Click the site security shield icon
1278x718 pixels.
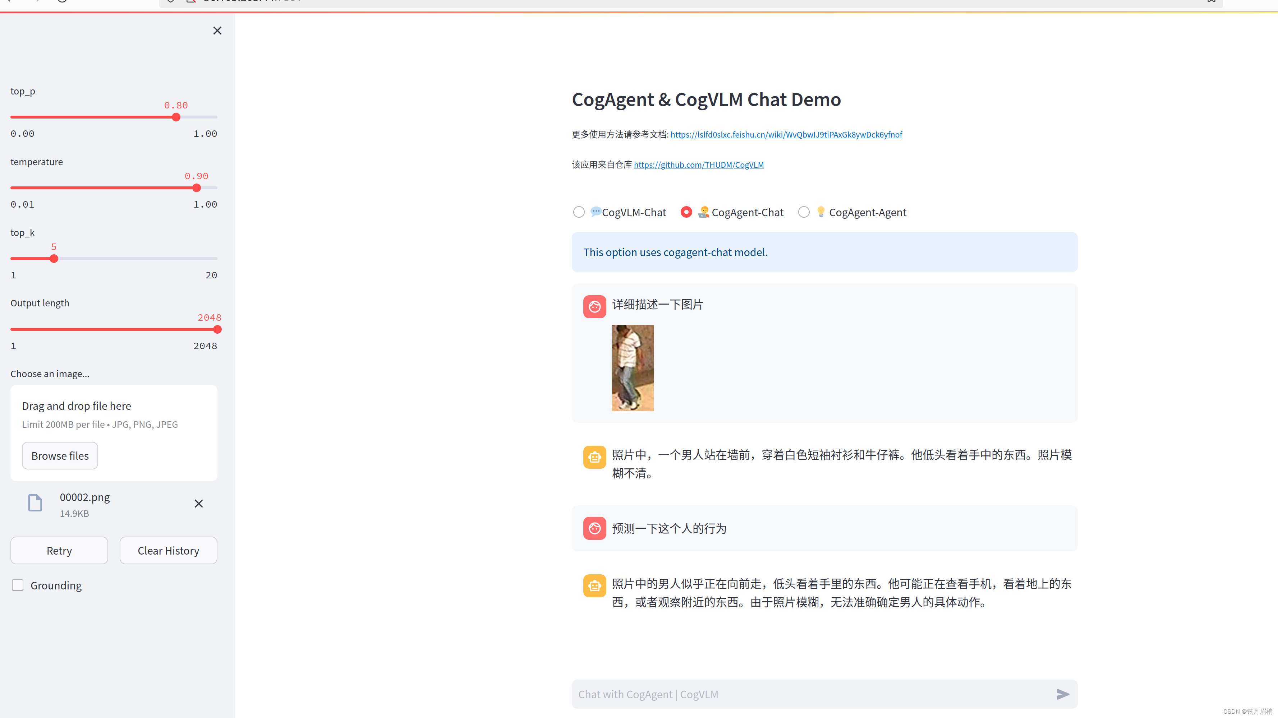171,1
